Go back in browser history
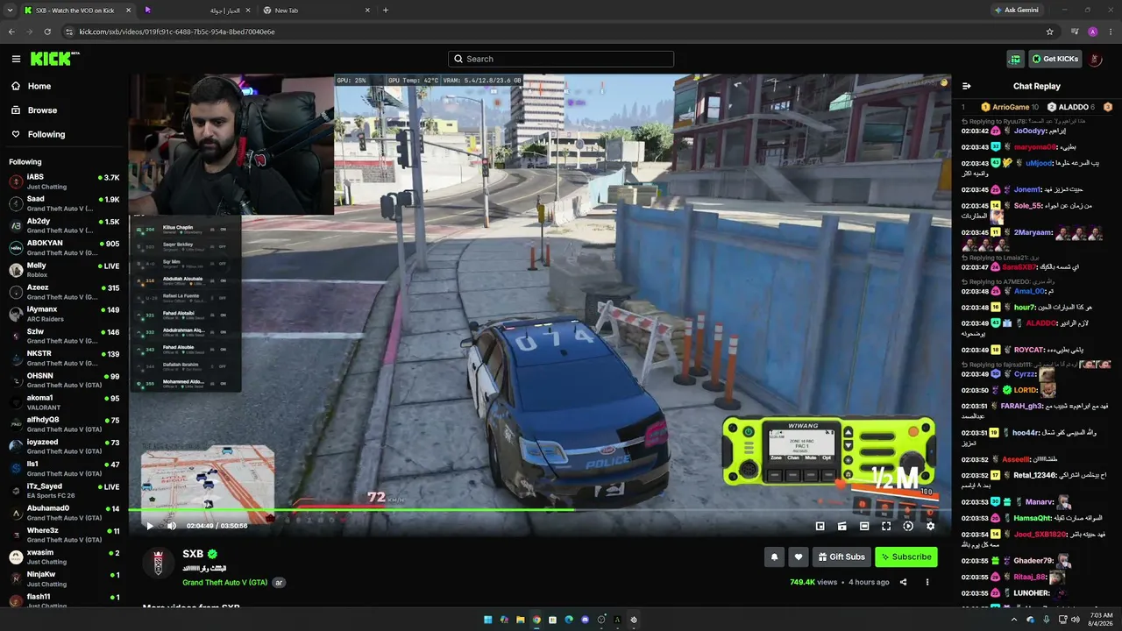Viewport: 1122px width, 631px height. click(11, 32)
